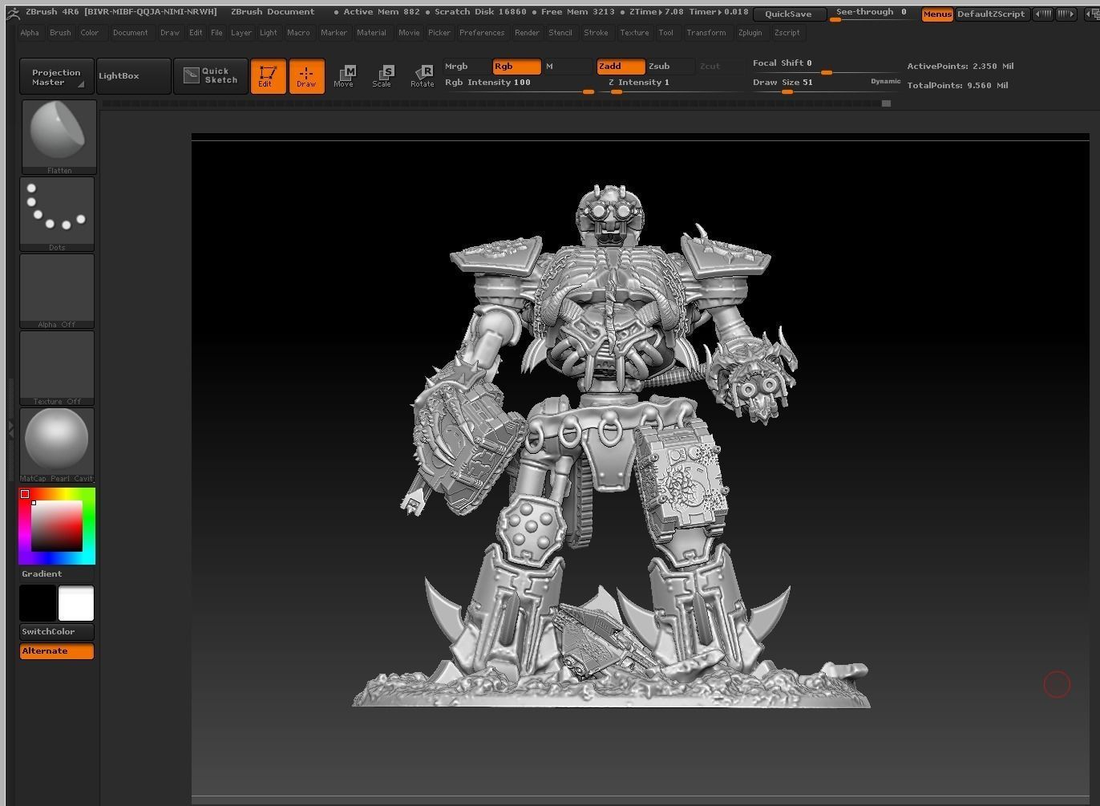The image size is (1100, 806).
Task: Toggle the Rgb mode
Action: [x=516, y=67]
